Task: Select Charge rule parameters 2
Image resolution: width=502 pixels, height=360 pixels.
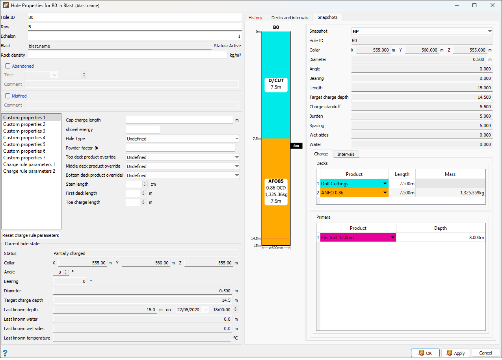Action: pyautogui.click(x=32, y=171)
